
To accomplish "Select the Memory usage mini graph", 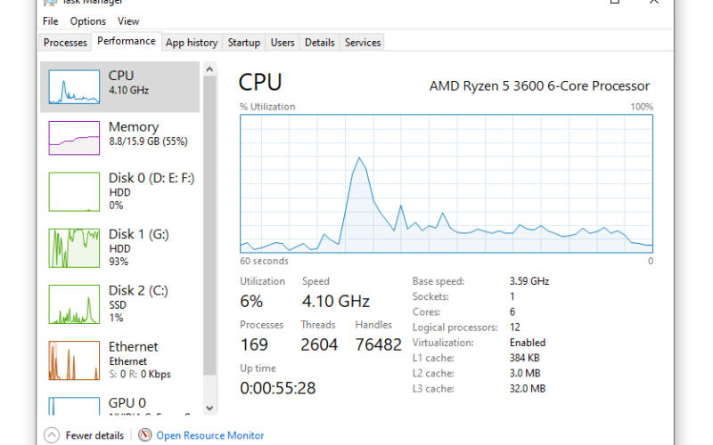I will pyautogui.click(x=74, y=138).
